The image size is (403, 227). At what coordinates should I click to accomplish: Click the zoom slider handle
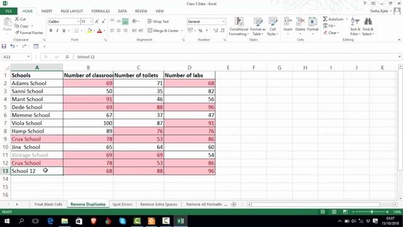[x=372, y=212]
